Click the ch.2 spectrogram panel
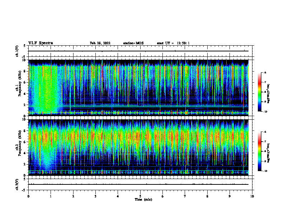Screen dimensions: 284x220 pyautogui.click(x=138, y=147)
